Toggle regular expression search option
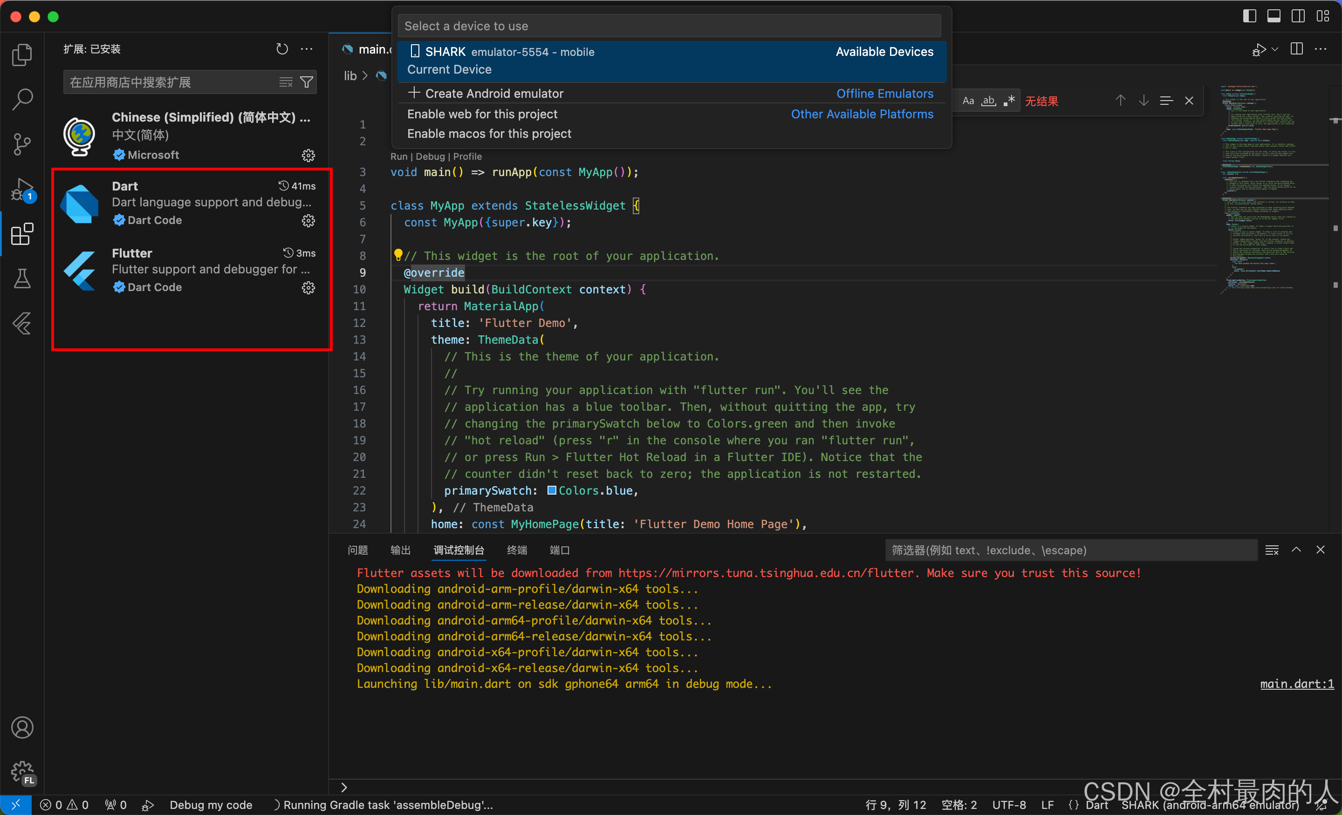Viewport: 1342px width, 815px height. 1009,101
